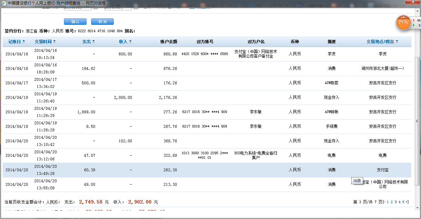Click the 交易时间 column header link
The height and width of the screenshot is (219, 421).
43,42
